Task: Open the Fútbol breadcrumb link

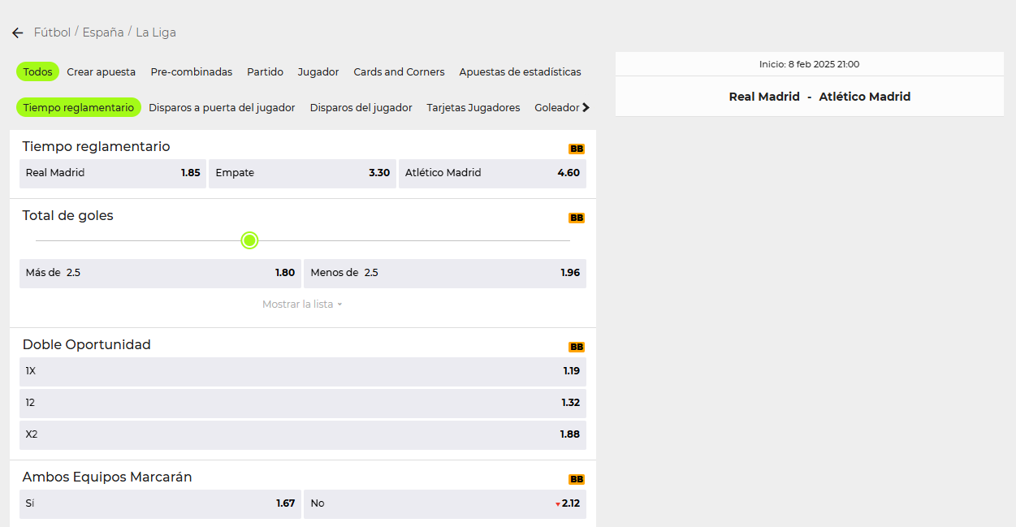Action: click(x=52, y=32)
